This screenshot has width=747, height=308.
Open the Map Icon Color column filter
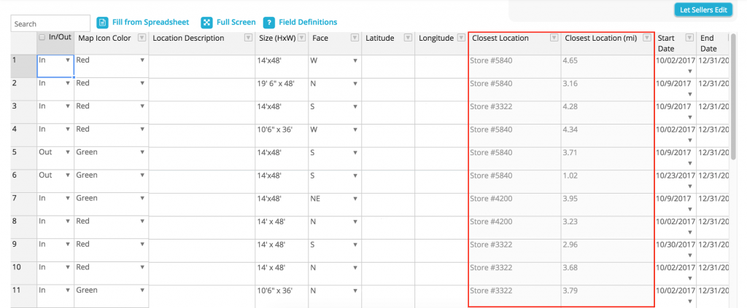142,38
